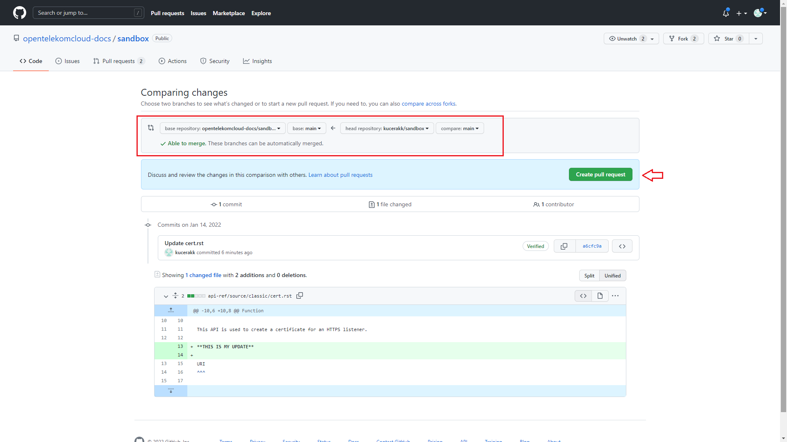The image size is (787, 442).
Task: Open the Security tab
Action: tap(215, 61)
